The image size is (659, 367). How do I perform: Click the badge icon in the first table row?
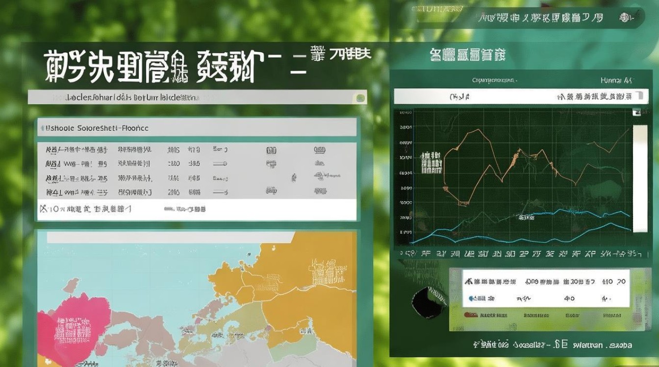click(x=271, y=150)
